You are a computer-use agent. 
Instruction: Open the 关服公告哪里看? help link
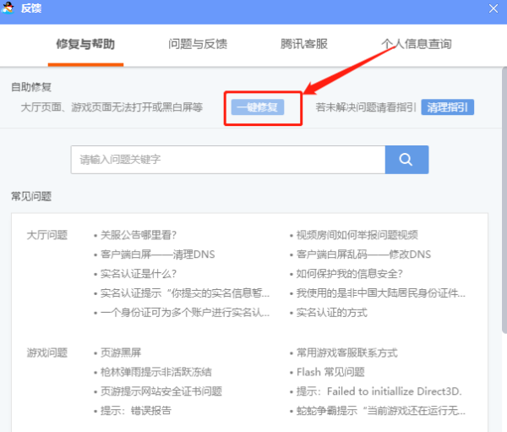pos(139,235)
